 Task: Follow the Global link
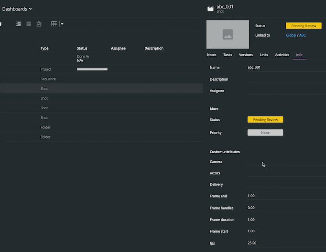pos(291,35)
